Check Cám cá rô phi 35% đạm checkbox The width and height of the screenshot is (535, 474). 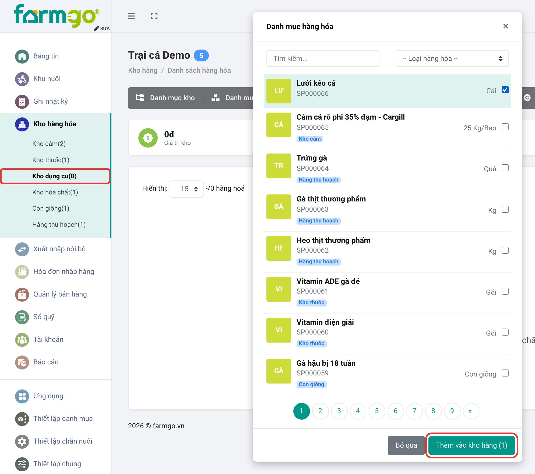tap(505, 127)
